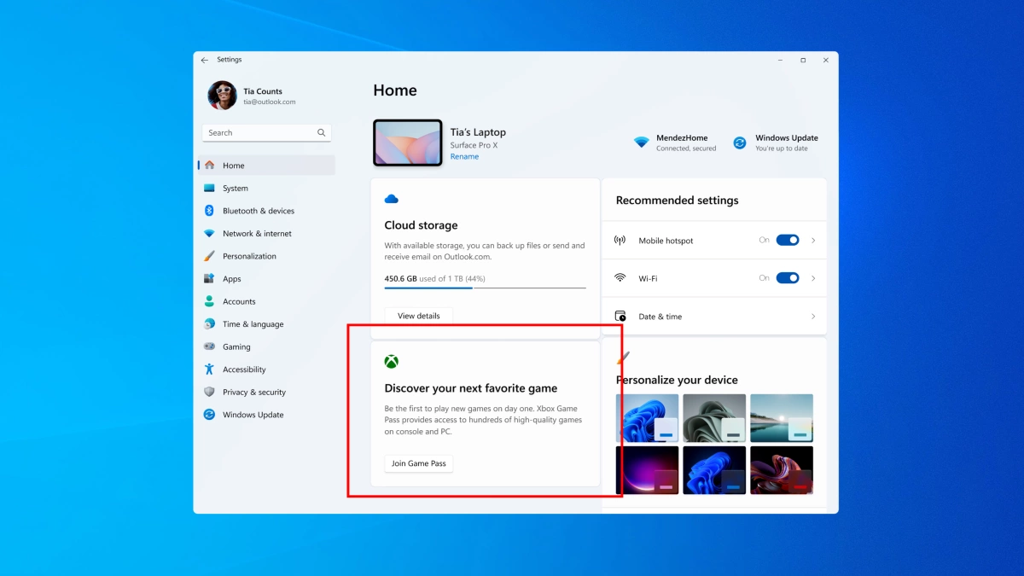Select Privacy & security in sidebar
Screen dimensions: 1024x576
[x=266, y=393]
